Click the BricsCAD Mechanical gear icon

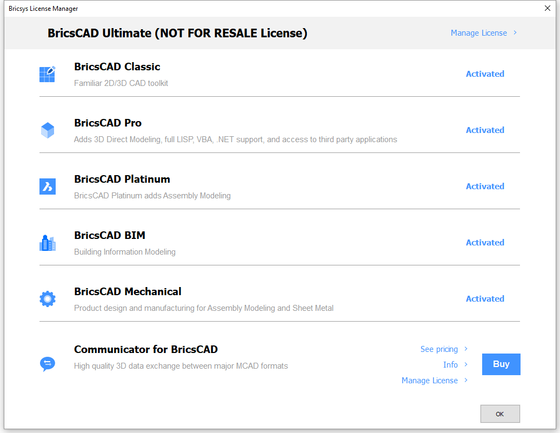pos(48,299)
